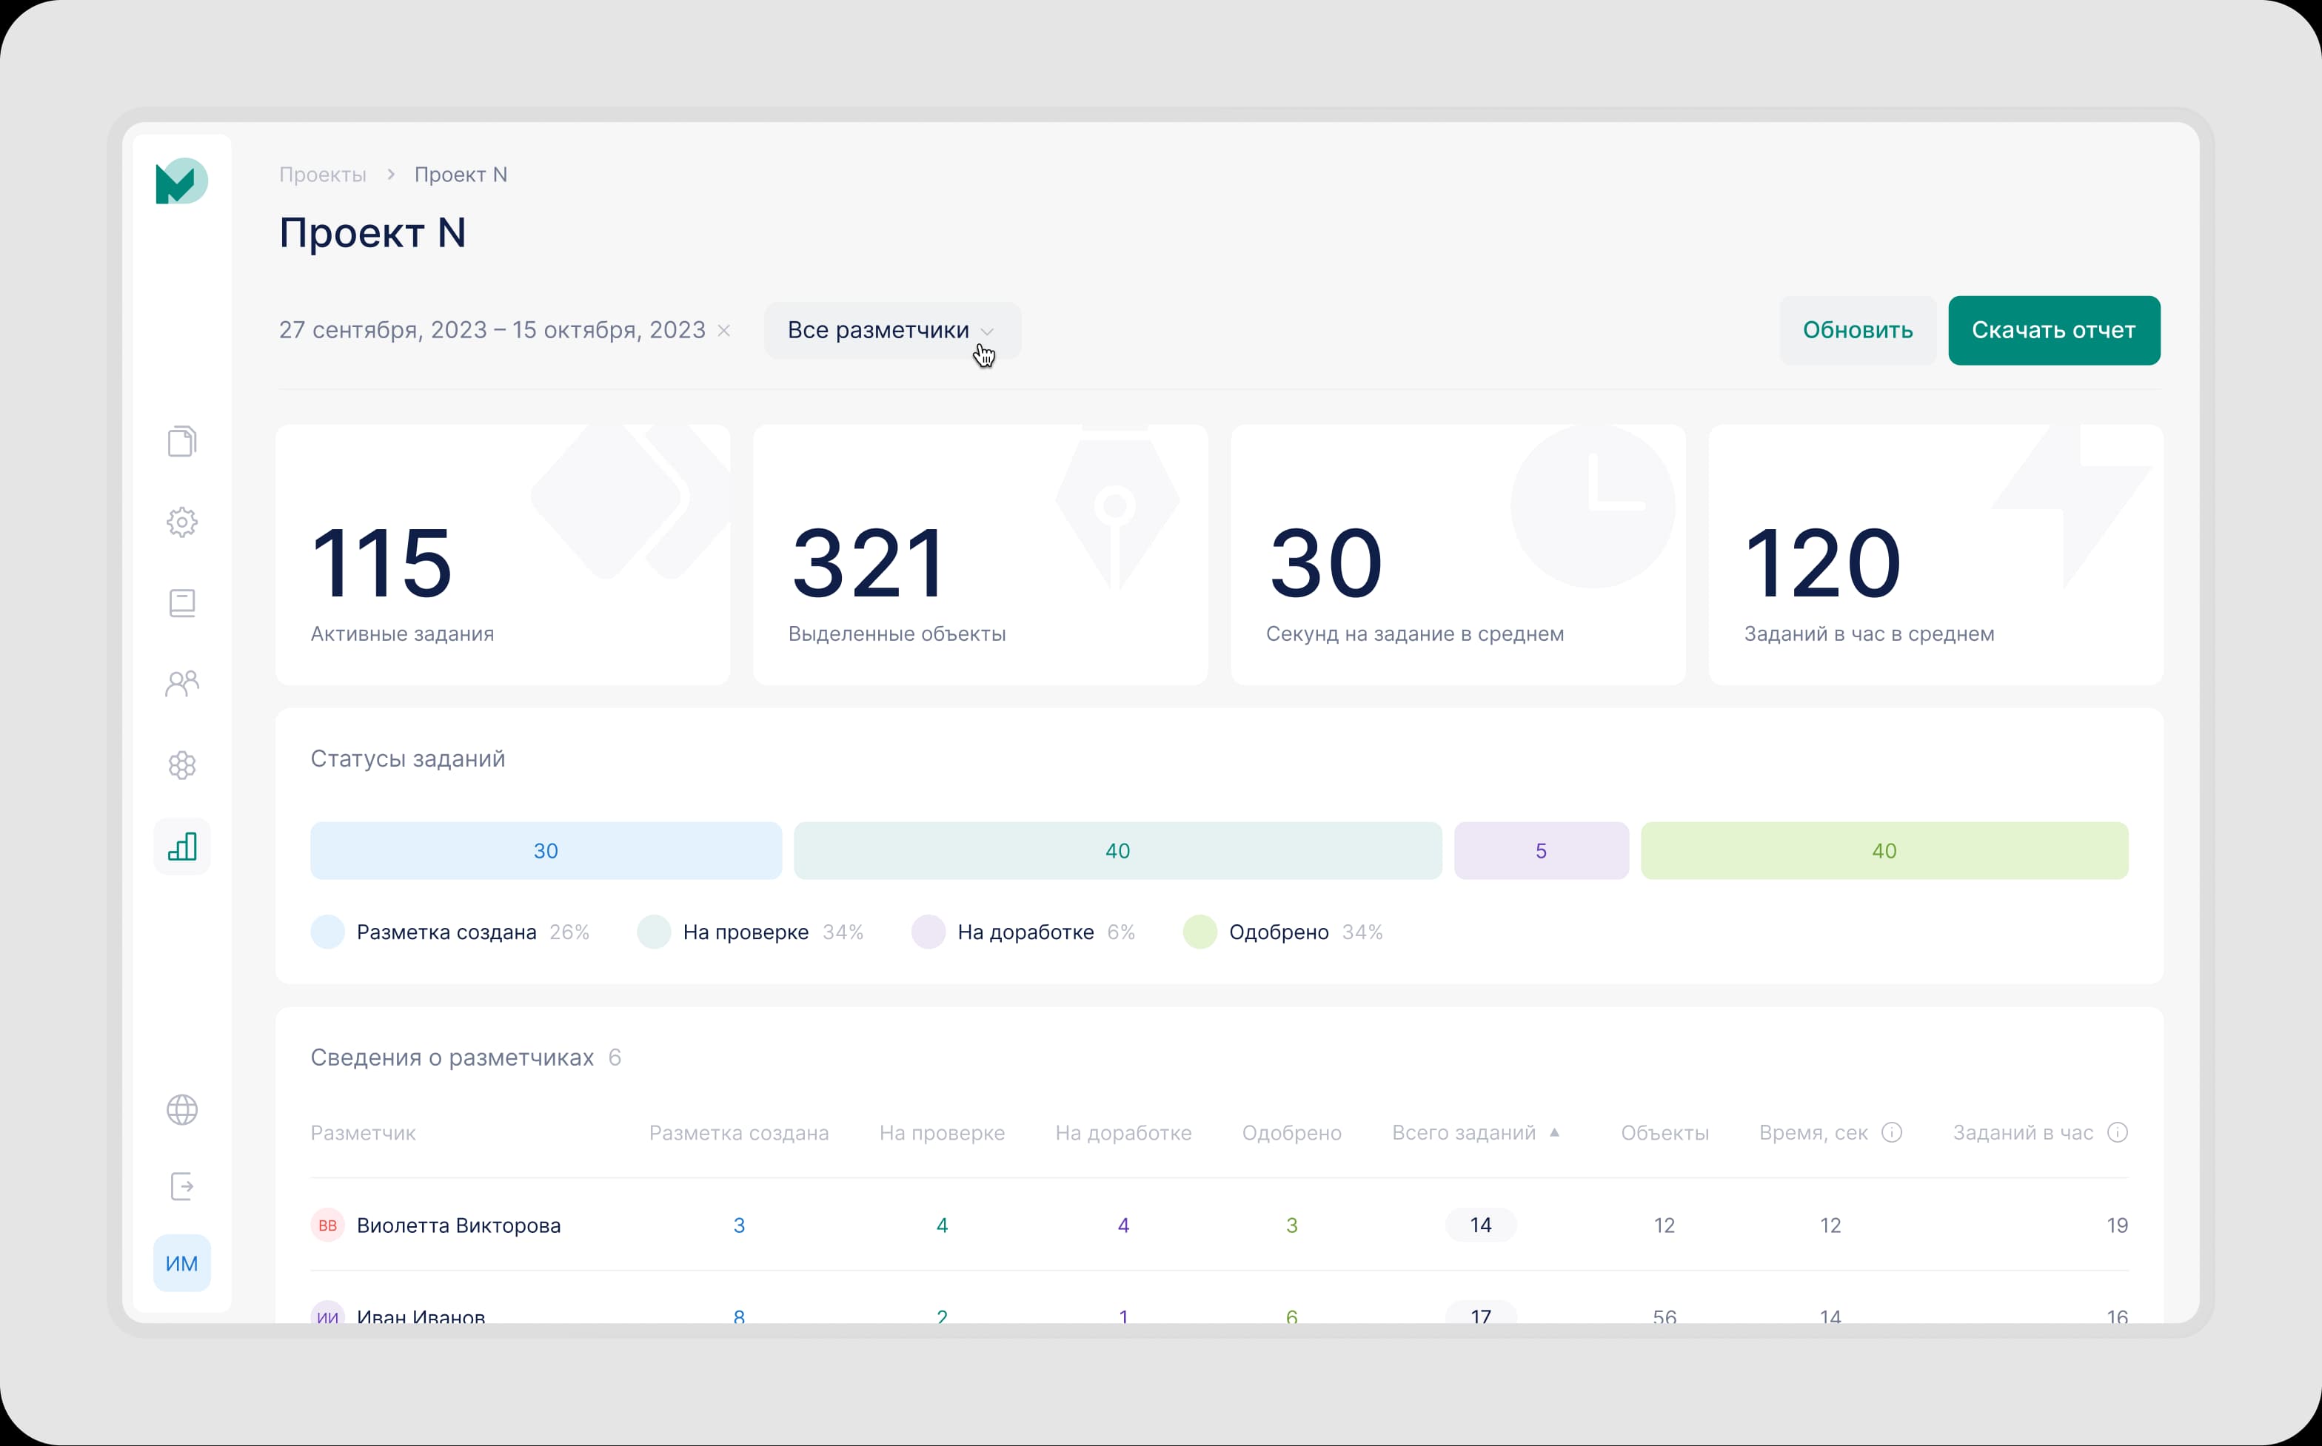Screen dimensions: 2322x1446
Task: Open the 120 Заданий в час card
Action: pyautogui.click(x=1935, y=555)
